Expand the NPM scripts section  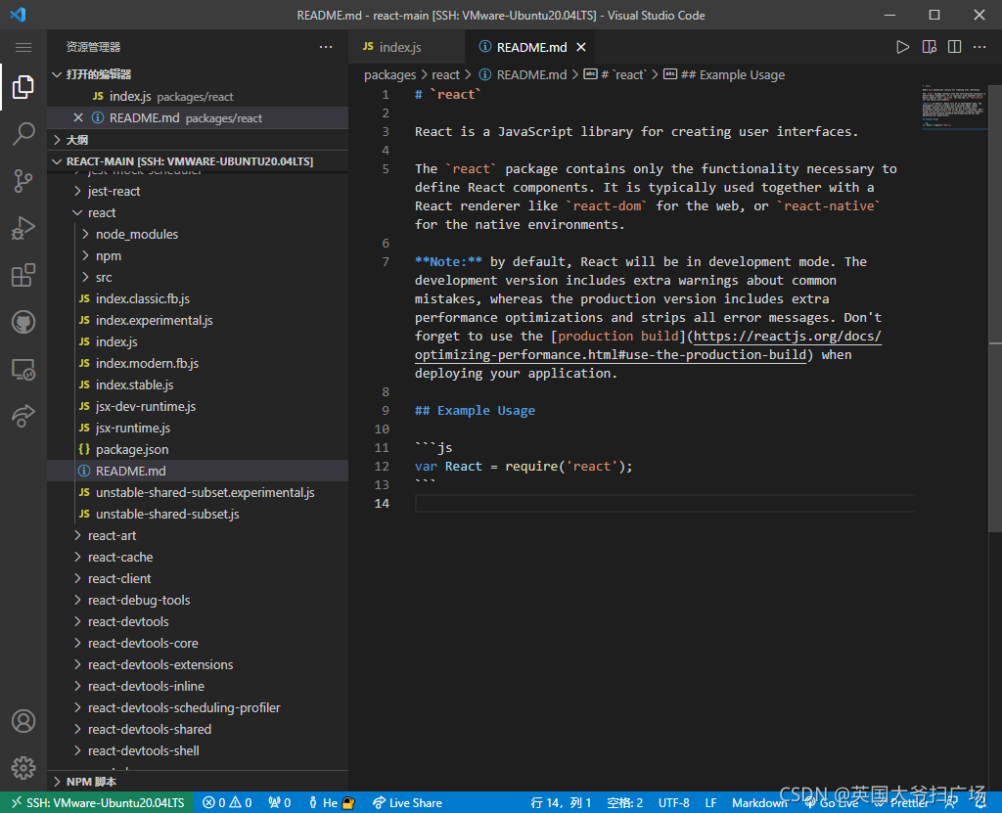click(x=198, y=782)
